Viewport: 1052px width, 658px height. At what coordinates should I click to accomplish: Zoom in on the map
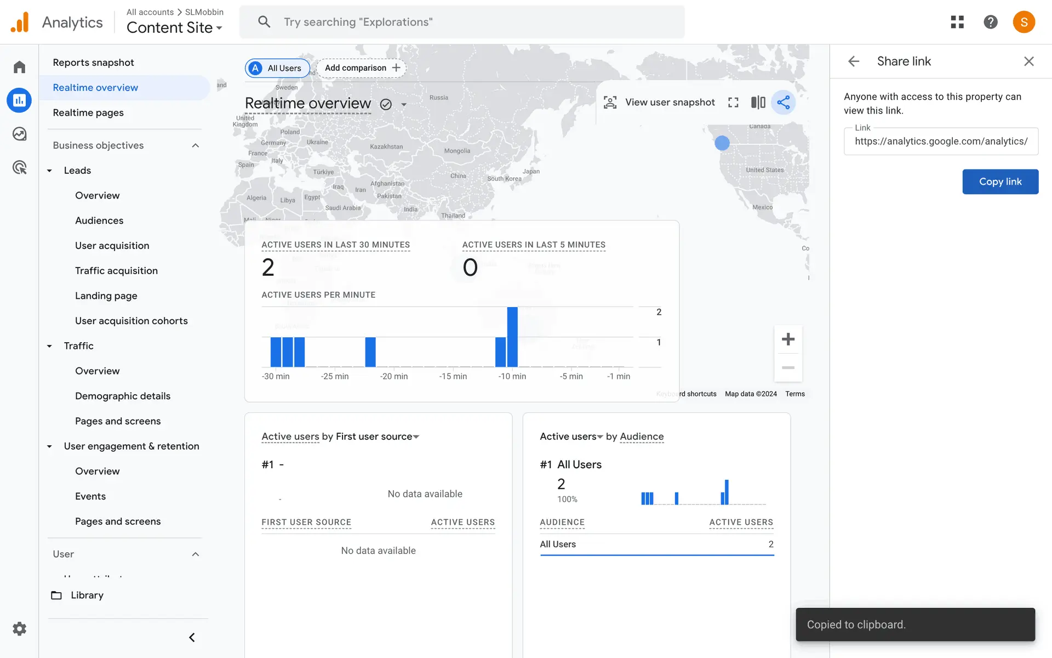click(788, 339)
